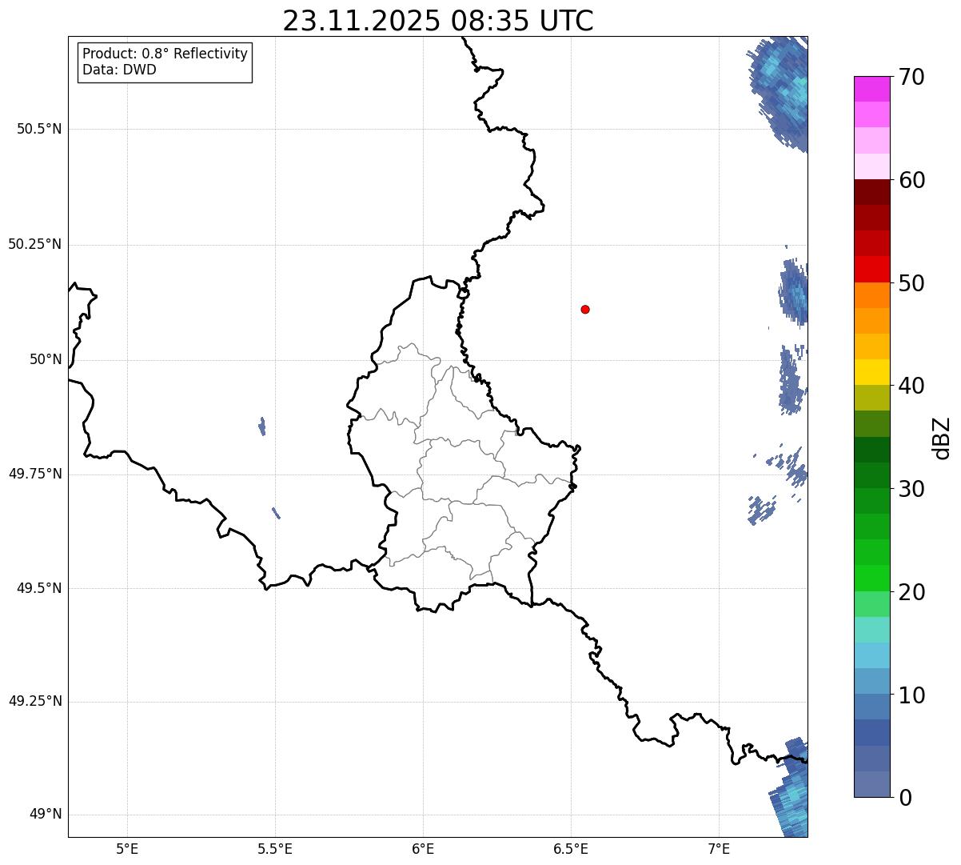
Task: Click the "49.75°N" latitude label
Action: pyautogui.click(x=35, y=474)
